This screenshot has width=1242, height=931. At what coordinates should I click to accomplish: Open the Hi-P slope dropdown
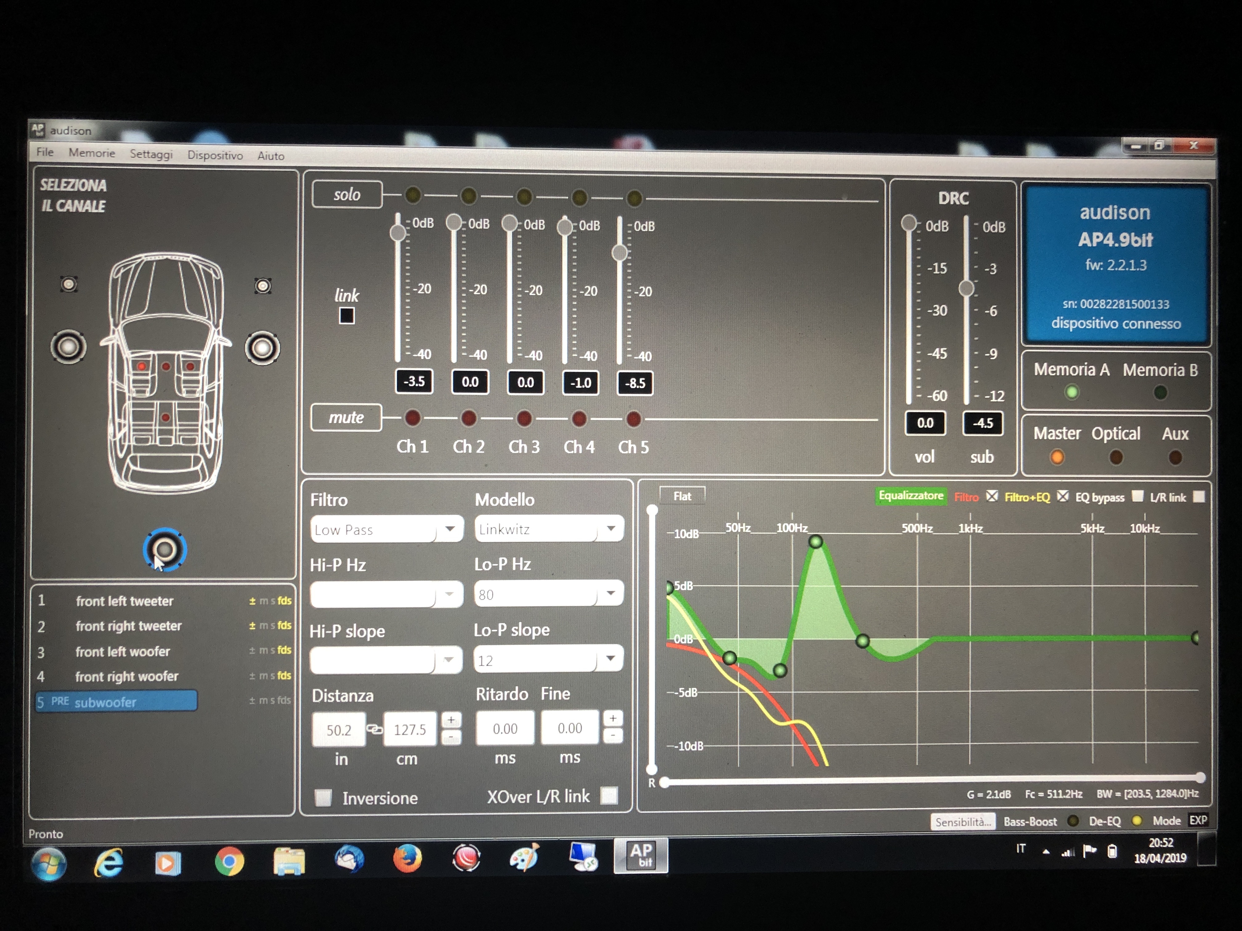point(386,660)
